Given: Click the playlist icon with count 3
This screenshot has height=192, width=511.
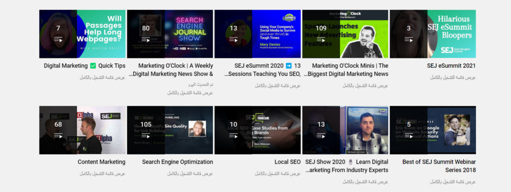Looking at the screenshot, I should tap(409, 40).
